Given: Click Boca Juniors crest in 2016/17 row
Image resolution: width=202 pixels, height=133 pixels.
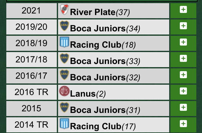Looking at the screenshot, I should pyautogui.click(x=64, y=75).
